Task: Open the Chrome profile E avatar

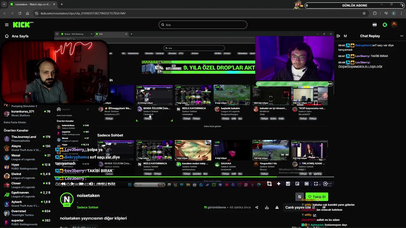Action: click(394, 13)
